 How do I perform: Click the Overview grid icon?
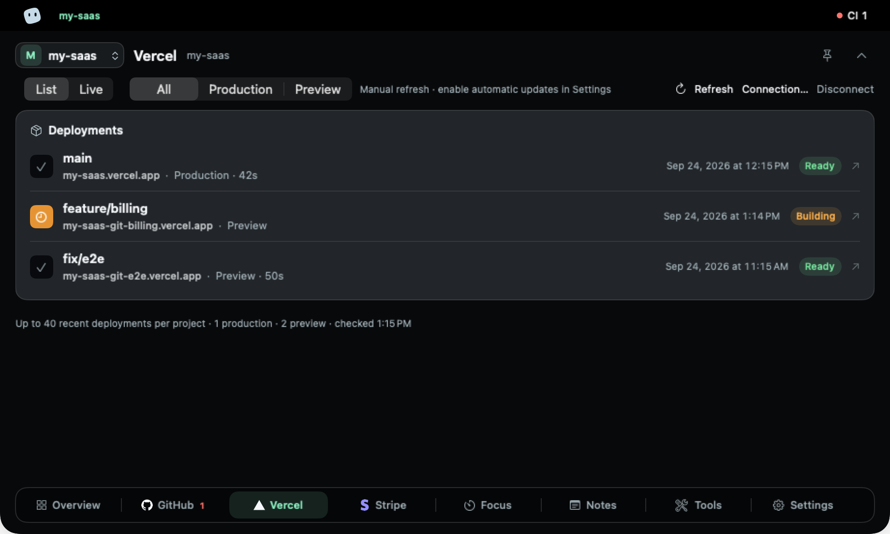pos(42,505)
